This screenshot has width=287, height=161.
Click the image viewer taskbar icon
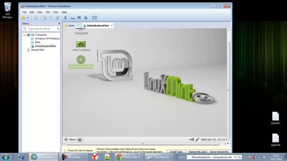(x=108, y=157)
